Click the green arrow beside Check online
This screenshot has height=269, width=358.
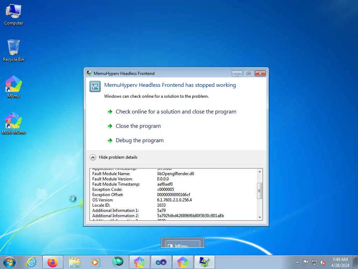[x=110, y=112]
